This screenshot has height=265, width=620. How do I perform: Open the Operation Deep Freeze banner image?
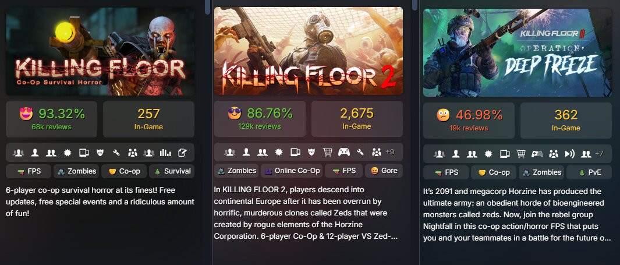point(518,52)
